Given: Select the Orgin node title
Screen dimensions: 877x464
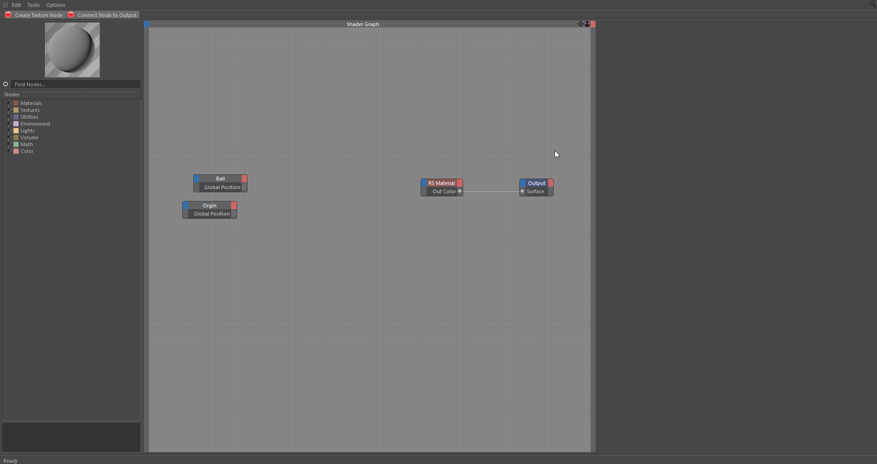Looking at the screenshot, I should (210, 206).
